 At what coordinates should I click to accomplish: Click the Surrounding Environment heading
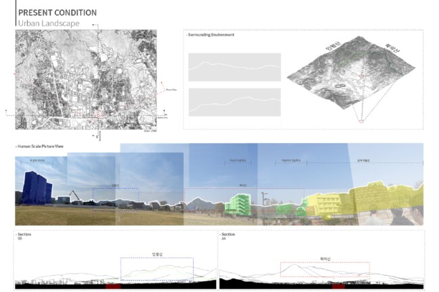(x=211, y=34)
